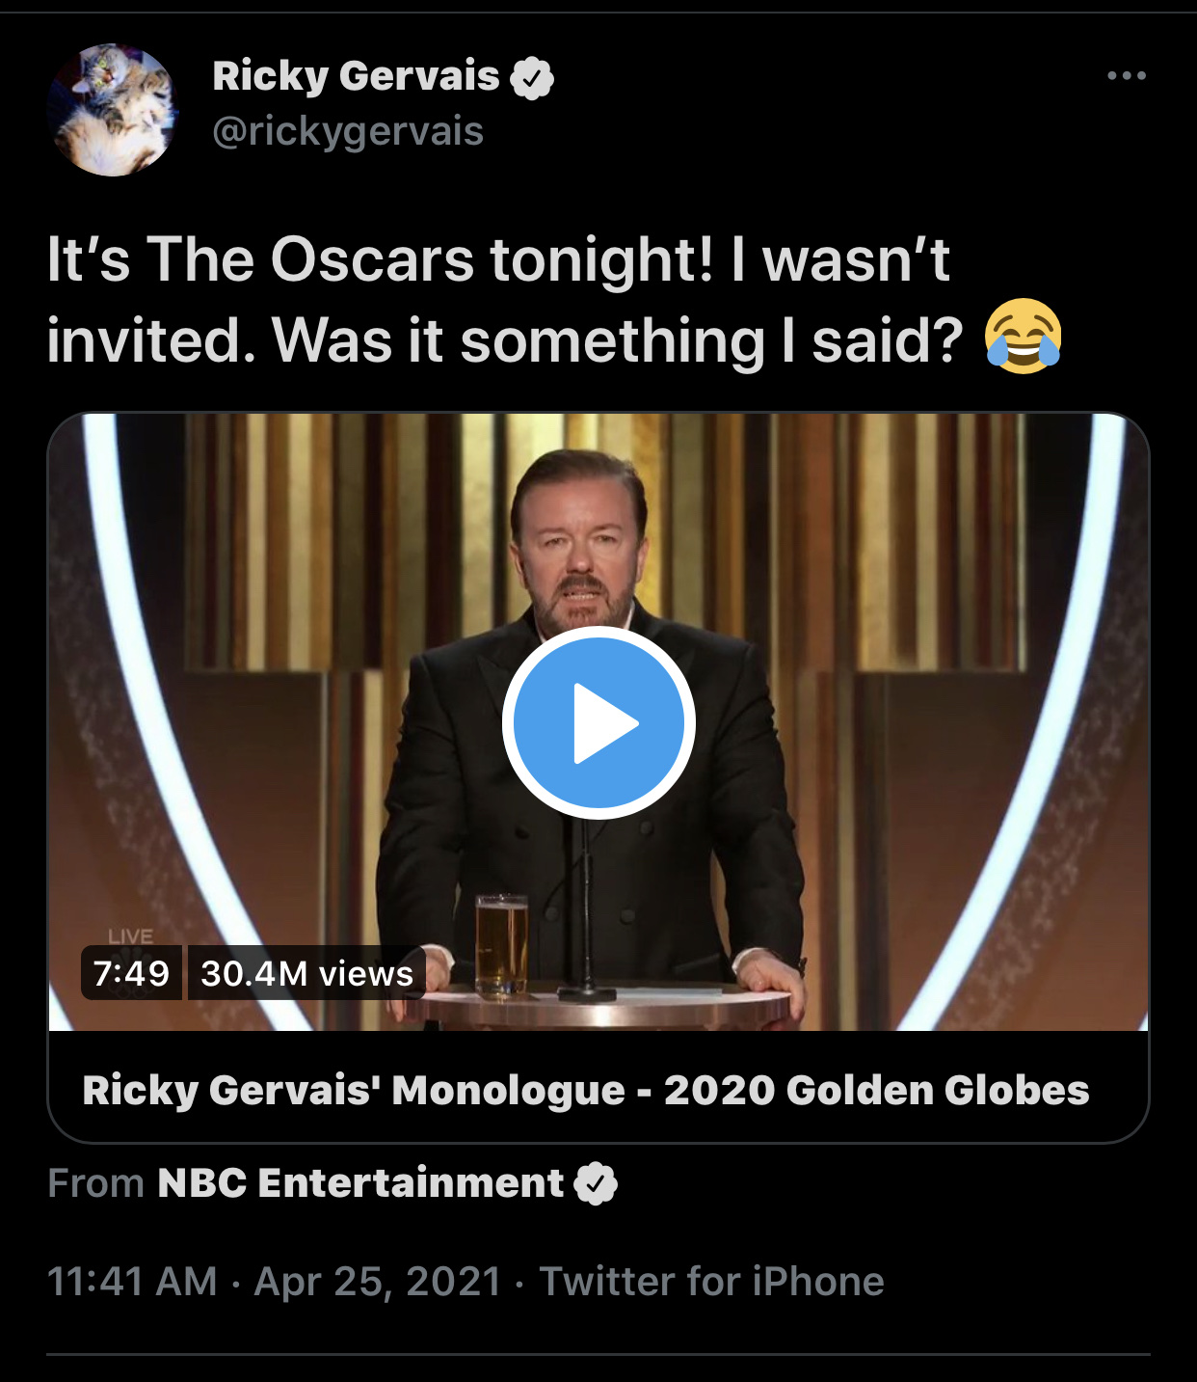
Task: Open the three-dot more options menu
Action: 1126,75
